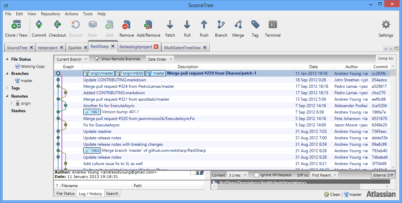402x203 pixels.
Task: Close the MultiSelectTreeView tab
Action: click(205, 47)
